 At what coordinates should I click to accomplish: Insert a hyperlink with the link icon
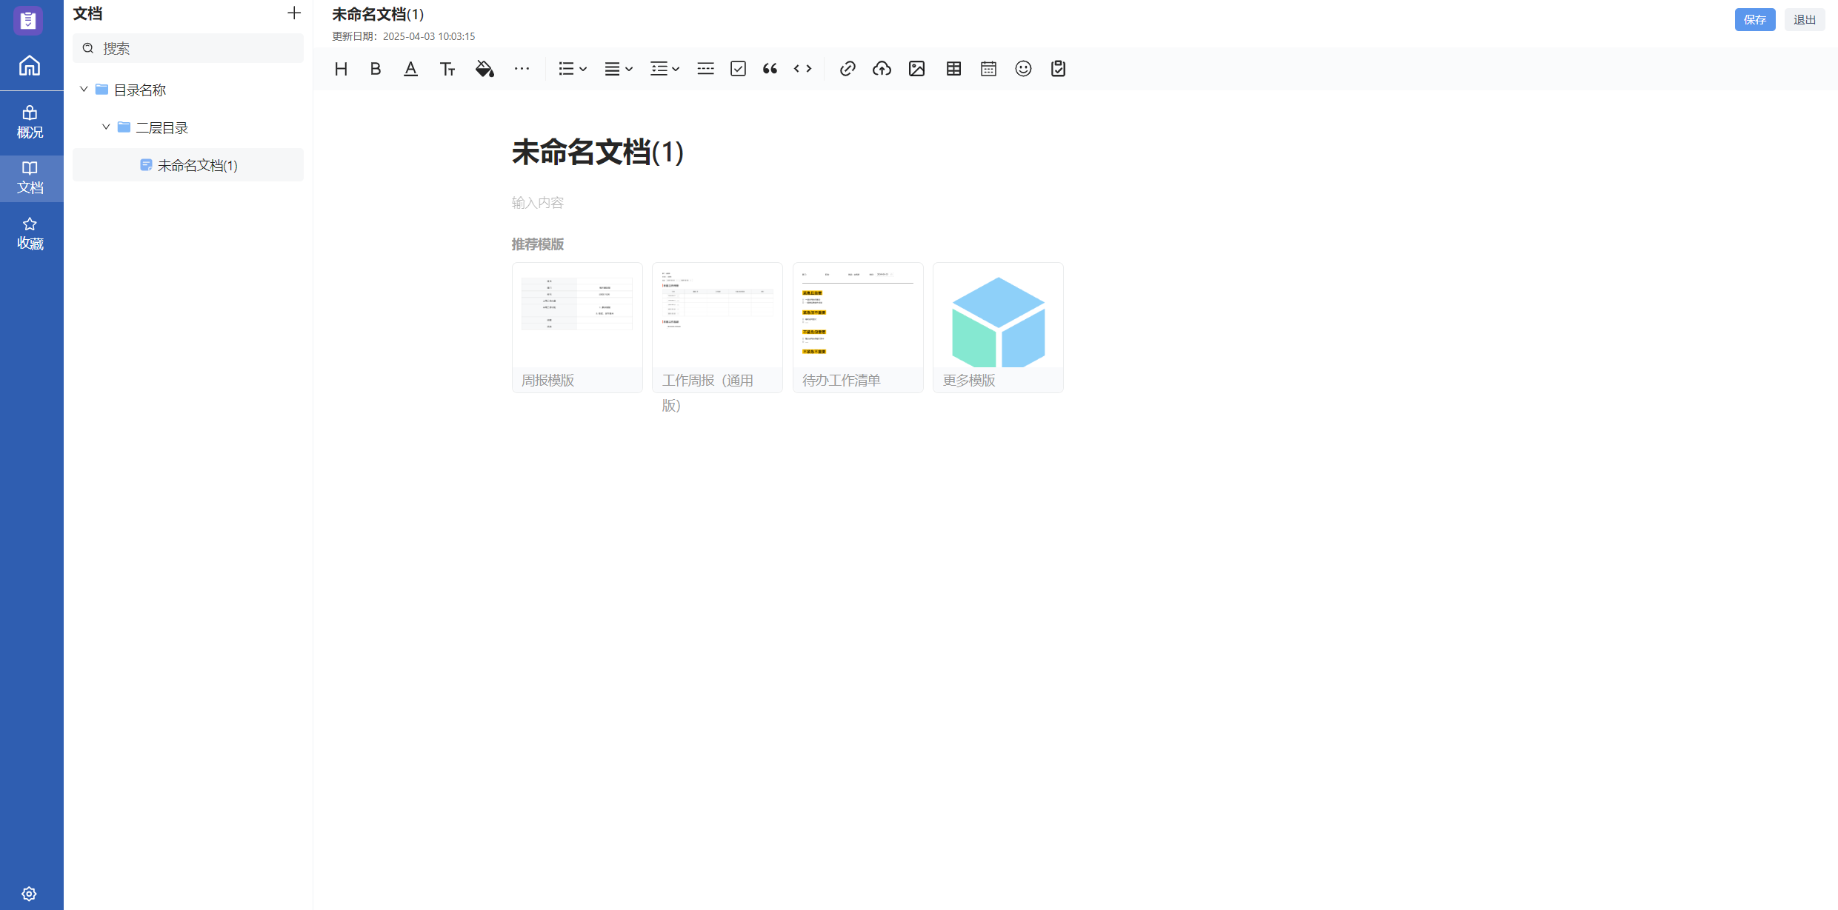point(848,69)
